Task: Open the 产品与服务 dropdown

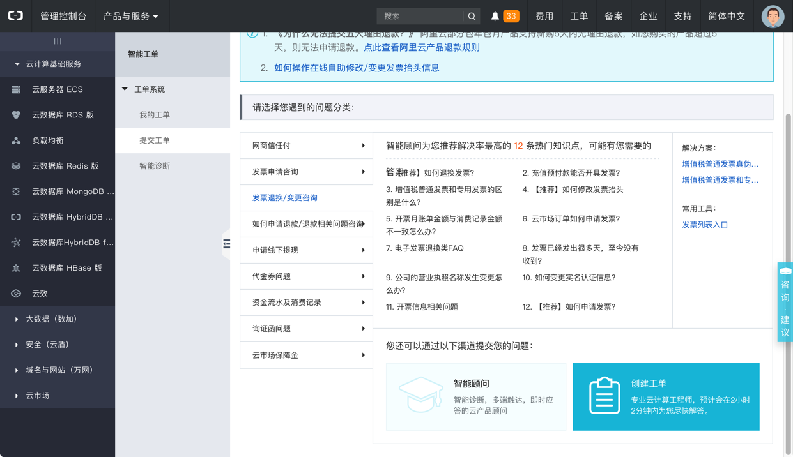Action: pos(131,16)
